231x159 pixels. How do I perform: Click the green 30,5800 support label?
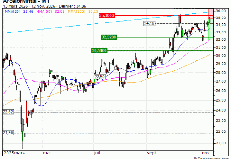(x=99, y=50)
